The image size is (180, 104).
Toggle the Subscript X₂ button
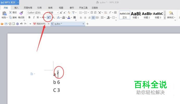pyautogui.click(x=54, y=17)
